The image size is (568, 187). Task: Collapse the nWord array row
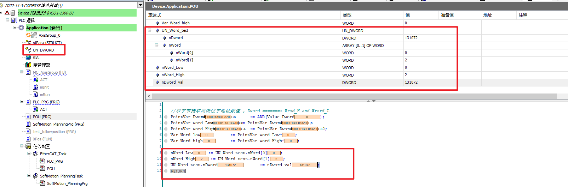[156, 45]
